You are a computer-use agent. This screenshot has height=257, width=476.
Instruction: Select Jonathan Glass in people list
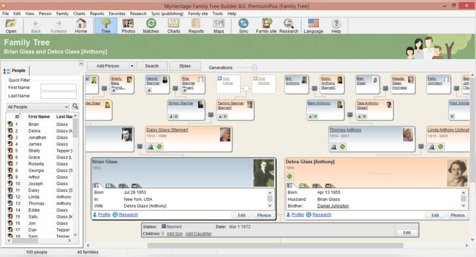(40, 137)
